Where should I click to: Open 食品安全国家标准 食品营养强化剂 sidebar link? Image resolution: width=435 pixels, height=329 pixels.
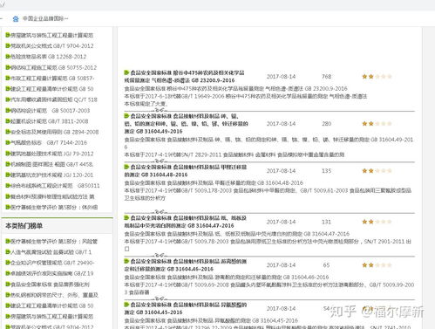51,284
